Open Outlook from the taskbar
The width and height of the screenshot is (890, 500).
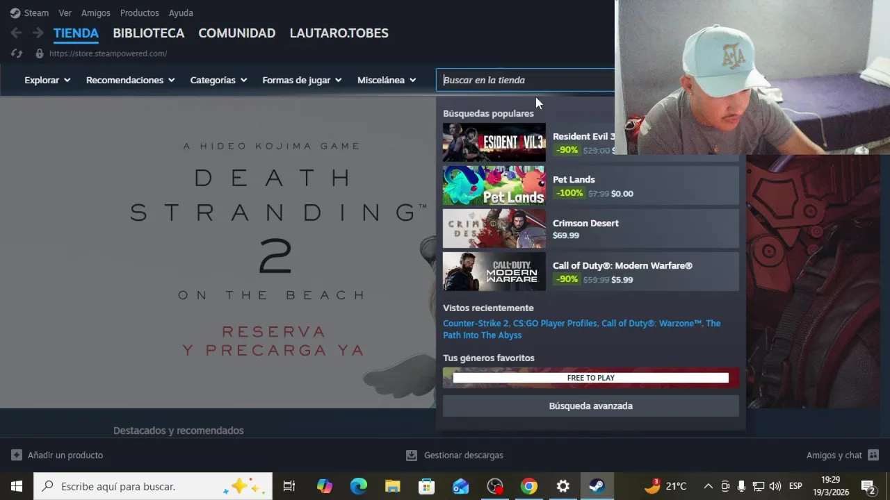point(461,486)
